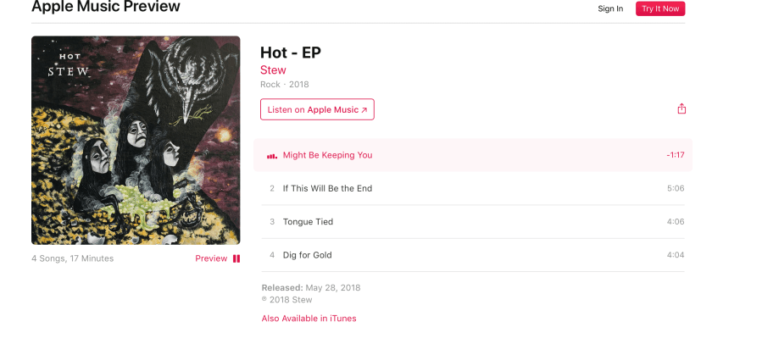The height and width of the screenshot is (344, 762).
Task: Click track number 4 in list
Action: click(x=272, y=255)
